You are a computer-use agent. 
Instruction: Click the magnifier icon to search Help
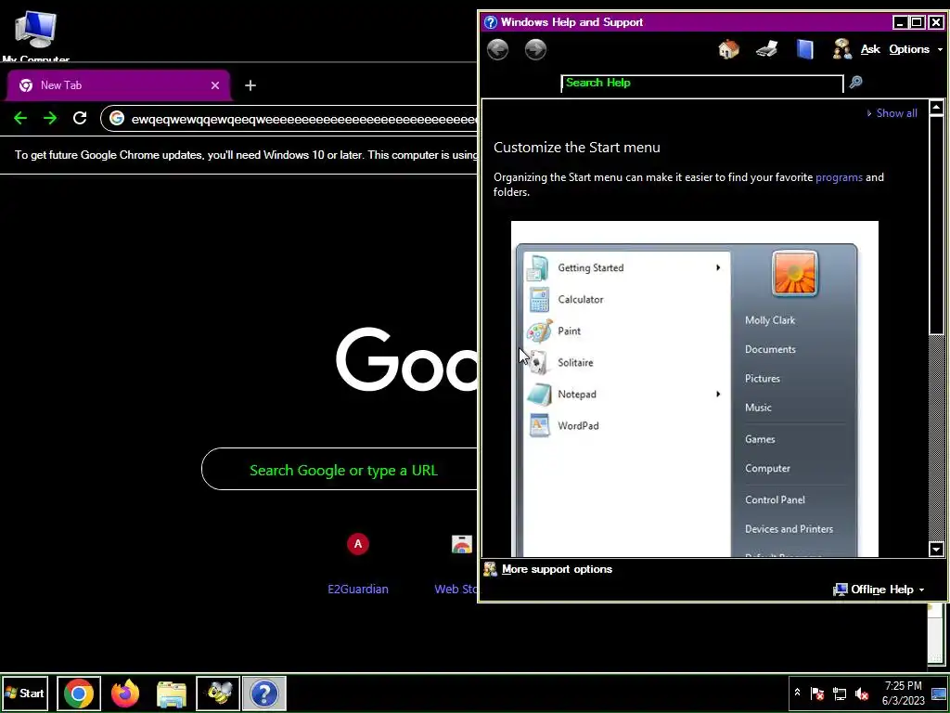coord(855,82)
